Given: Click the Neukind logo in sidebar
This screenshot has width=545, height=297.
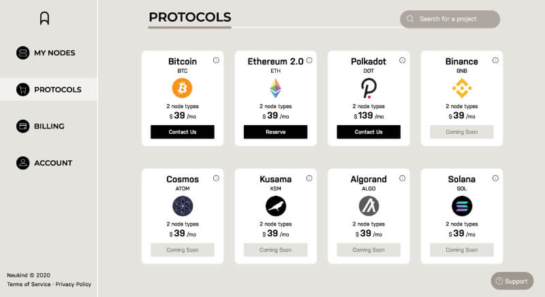Looking at the screenshot, I should [45, 18].
